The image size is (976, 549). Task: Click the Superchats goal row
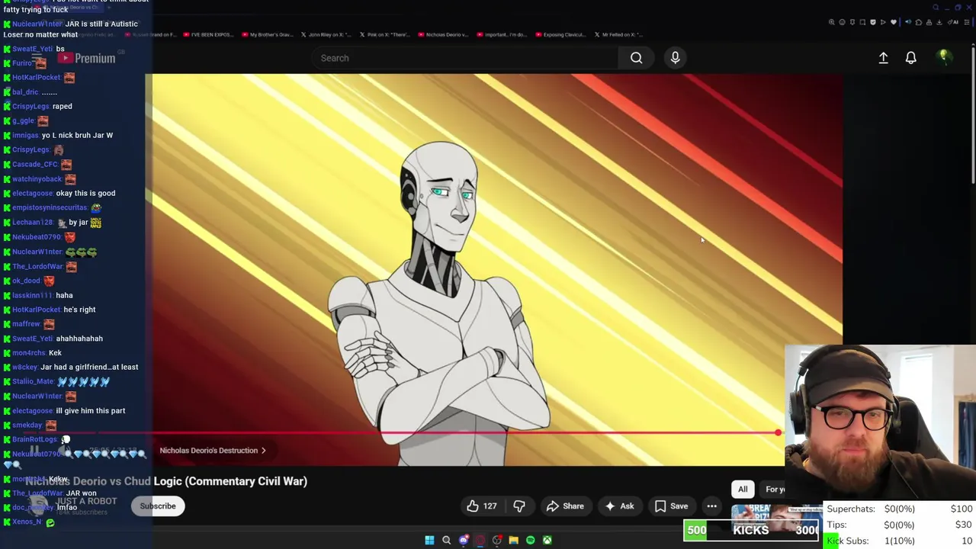[x=900, y=509]
